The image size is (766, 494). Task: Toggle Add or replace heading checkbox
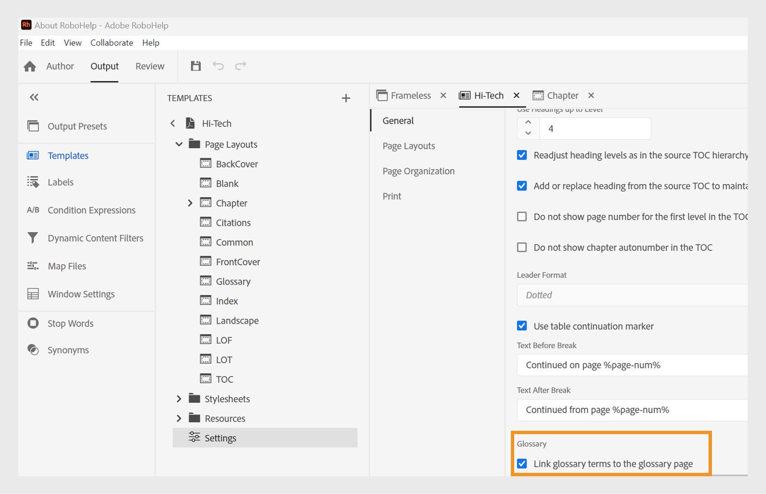click(522, 186)
